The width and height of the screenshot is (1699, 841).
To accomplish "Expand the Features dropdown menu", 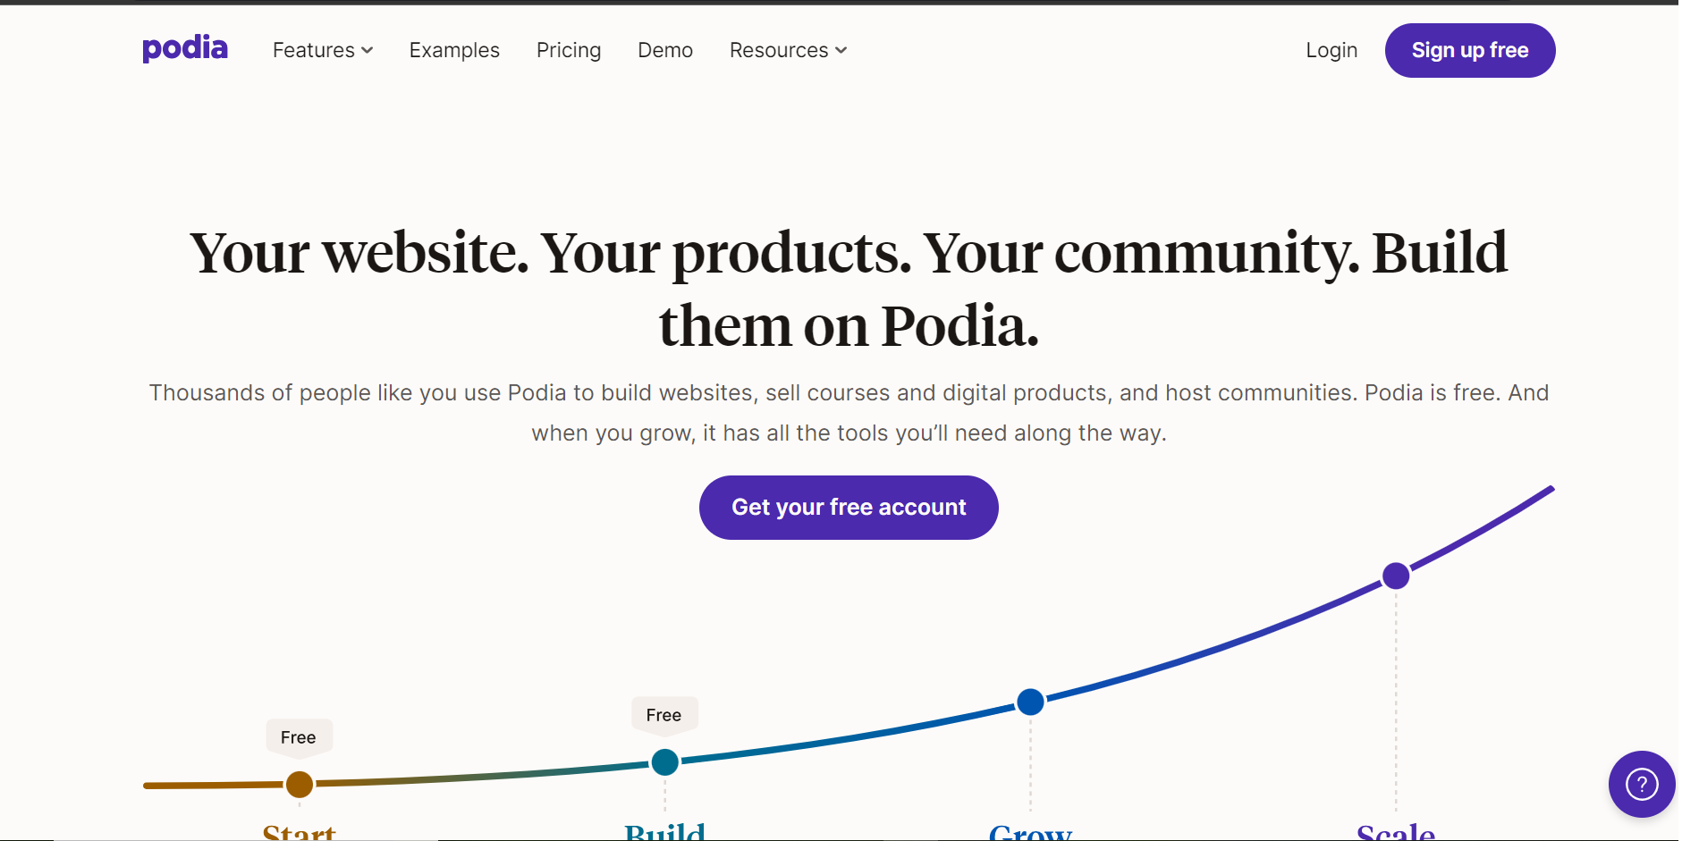I will 322,50.
